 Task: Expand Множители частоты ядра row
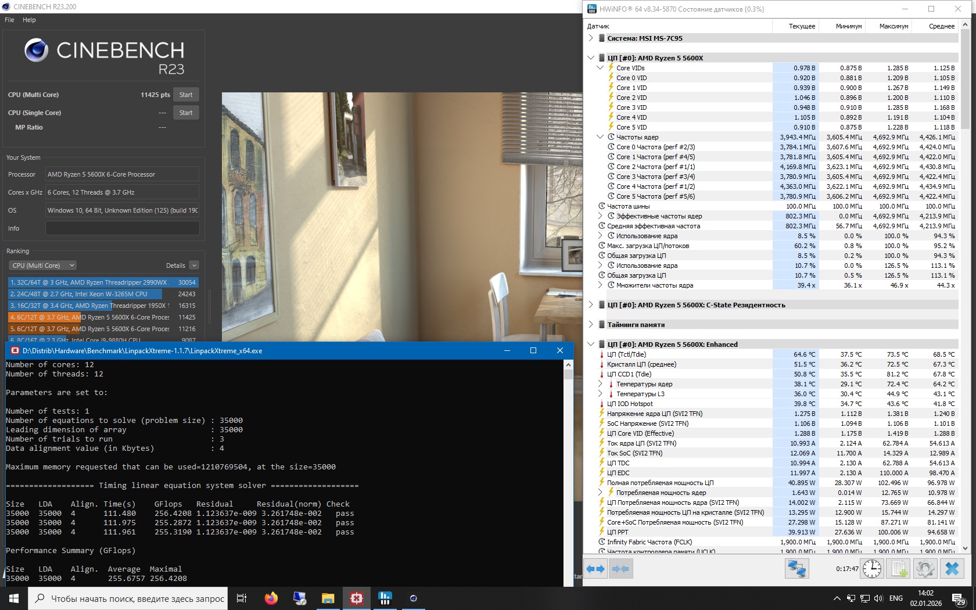pyautogui.click(x=600, y=285)
